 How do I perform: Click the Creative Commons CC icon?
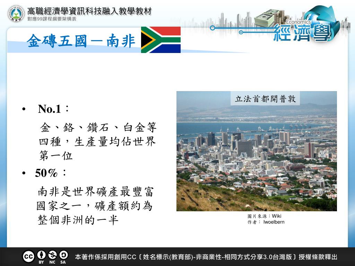(x=28, y=257)
